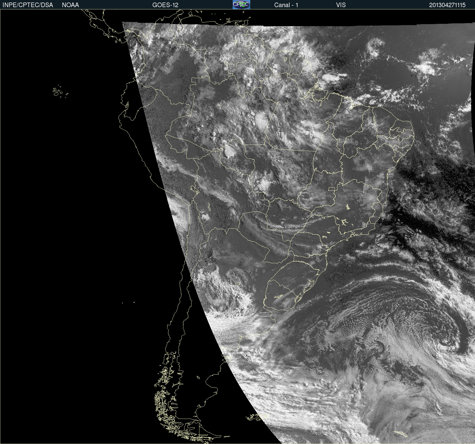Click the NOAA label in the header

click(x=70, y=5)
